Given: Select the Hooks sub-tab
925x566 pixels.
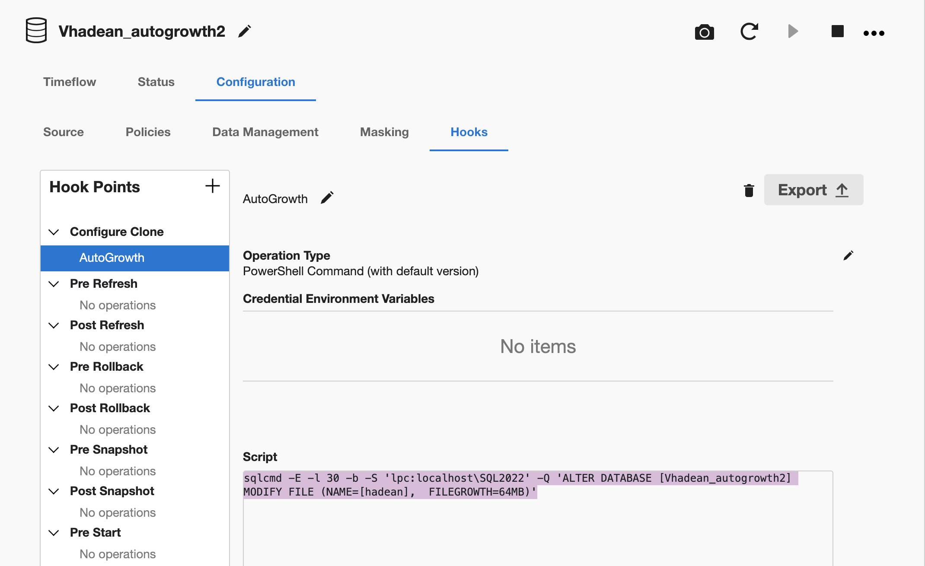Looking at the screenshot, I should tap(469, 132).
